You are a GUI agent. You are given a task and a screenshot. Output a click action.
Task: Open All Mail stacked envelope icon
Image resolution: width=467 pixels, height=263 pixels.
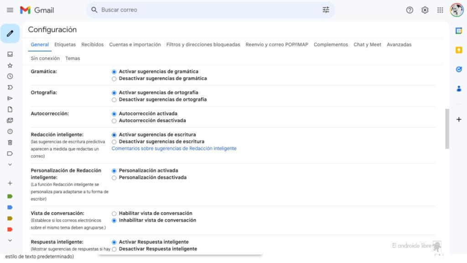pyautogui.click(x=10, y=121)
